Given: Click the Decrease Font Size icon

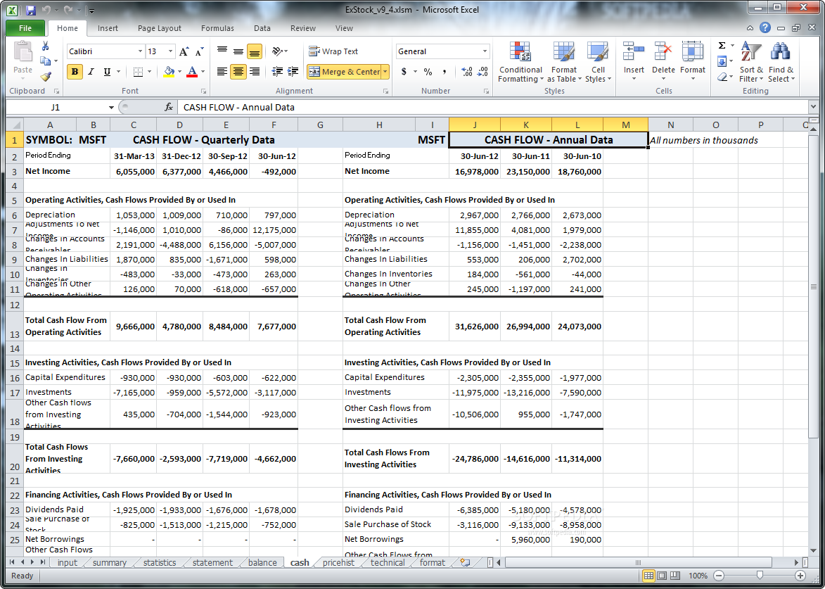Looking at the screenshot, I should (200, 51).
